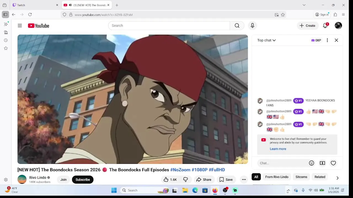Screen dimensions: 353x198
Task: Open the YouTube account avatar menu
Action: pos(338,26)
